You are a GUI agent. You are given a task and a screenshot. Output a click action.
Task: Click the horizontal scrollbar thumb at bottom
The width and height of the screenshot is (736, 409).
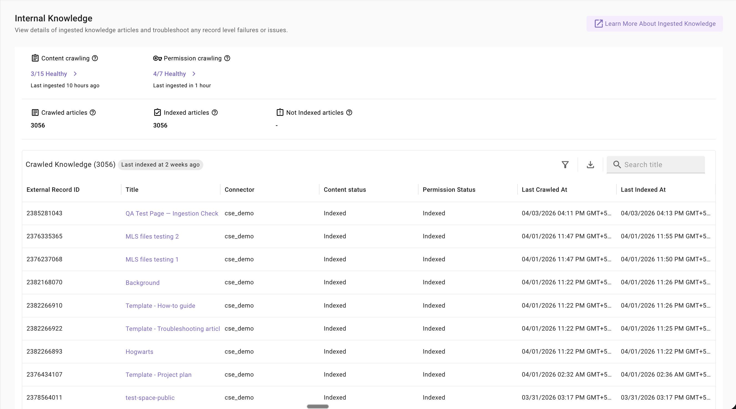pos(318,407)
